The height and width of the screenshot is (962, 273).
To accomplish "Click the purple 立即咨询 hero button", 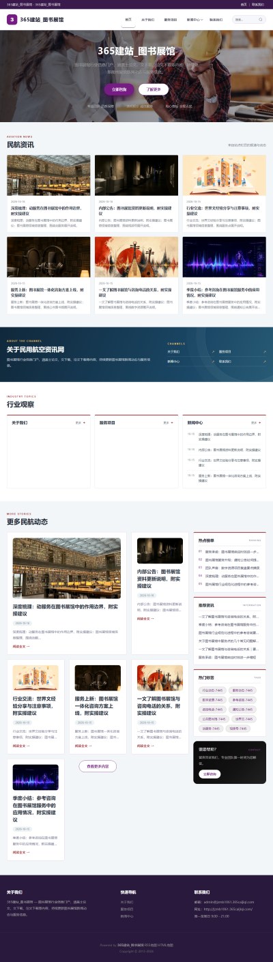I will click(x=119, y=89).
